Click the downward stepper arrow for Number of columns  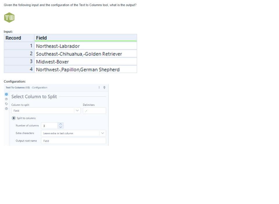60,127
